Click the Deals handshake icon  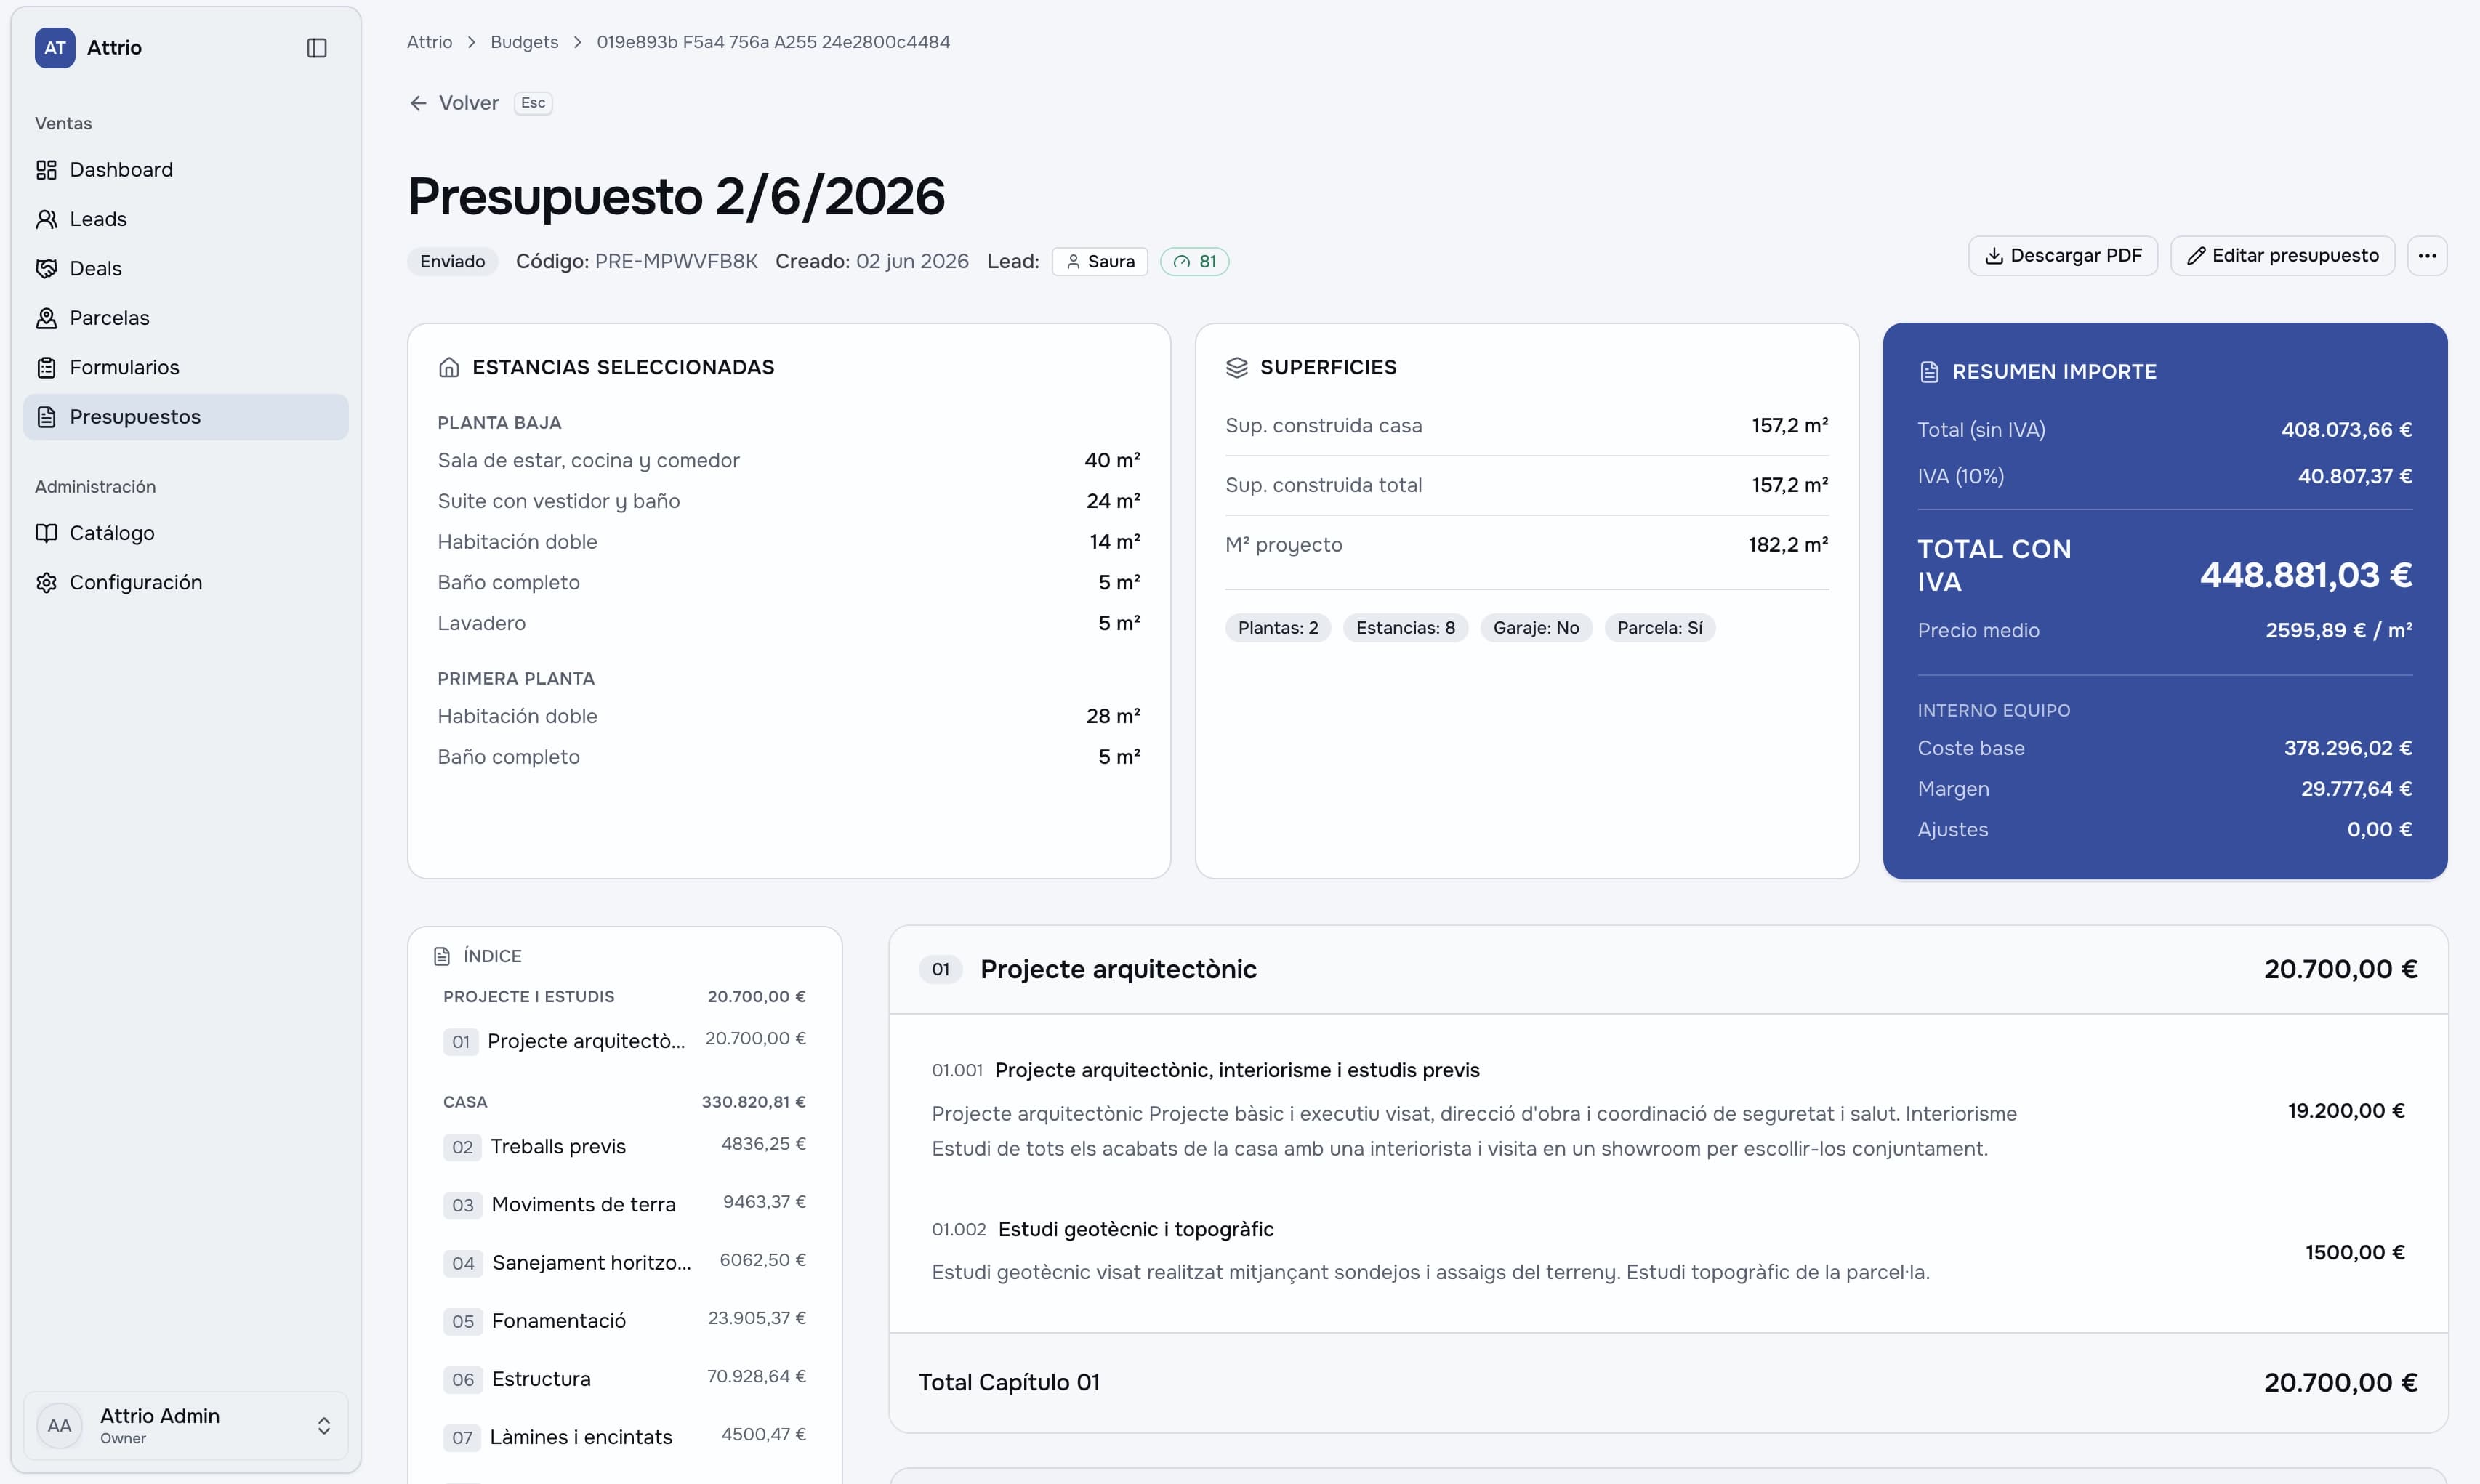coord(46,269)
